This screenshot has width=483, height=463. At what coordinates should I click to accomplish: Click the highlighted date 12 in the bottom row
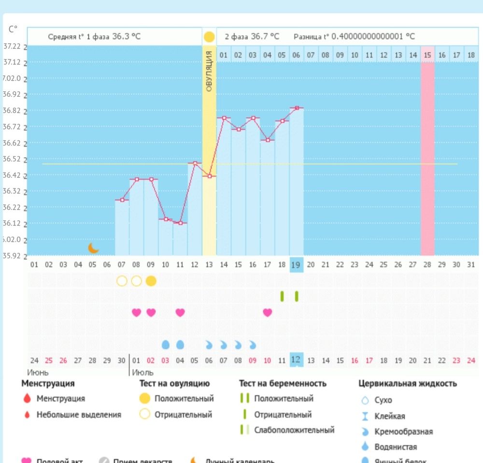tap(296, 360)
